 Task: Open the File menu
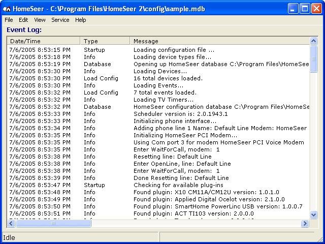9,20
